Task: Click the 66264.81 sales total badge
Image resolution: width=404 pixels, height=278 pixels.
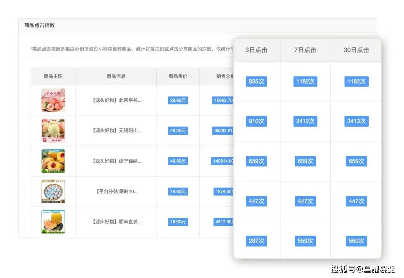Action: tap(223, 131)
